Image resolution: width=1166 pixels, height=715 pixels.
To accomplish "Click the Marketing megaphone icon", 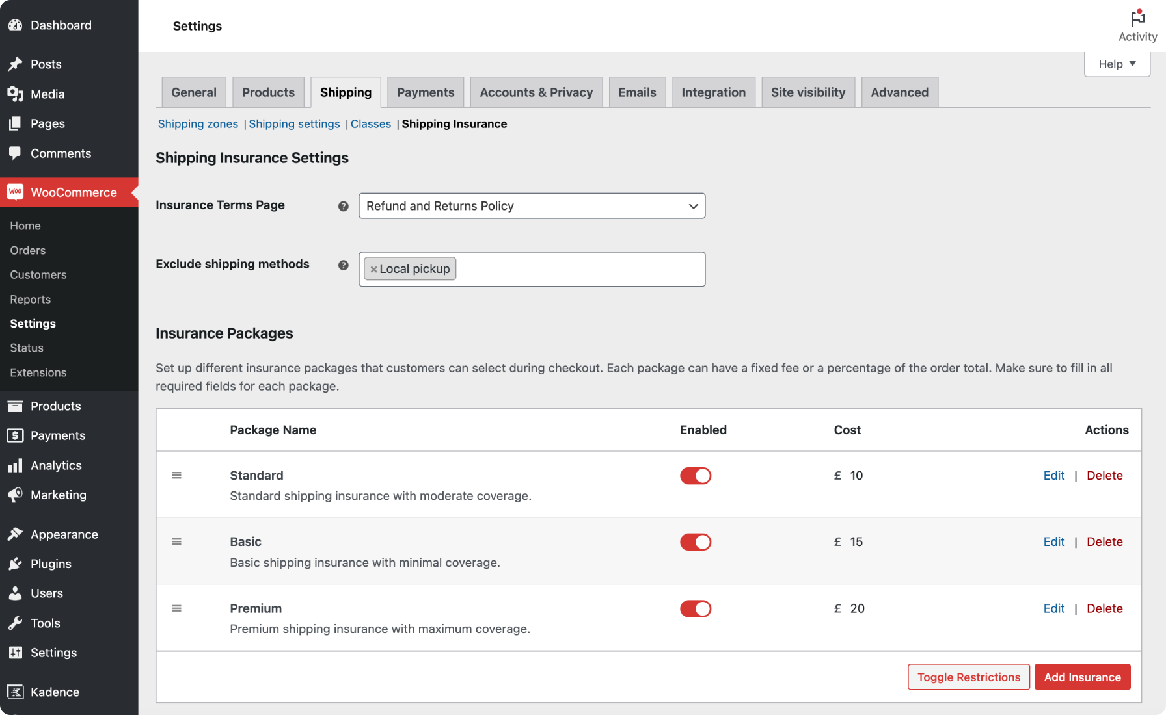I will coord(16,495).
